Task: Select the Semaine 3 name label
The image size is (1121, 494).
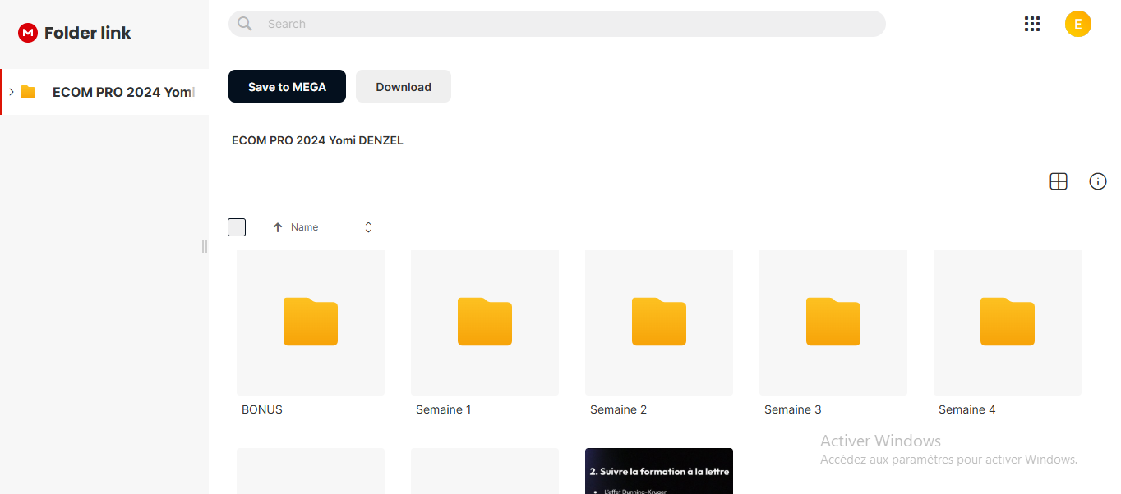Action: 793,409
